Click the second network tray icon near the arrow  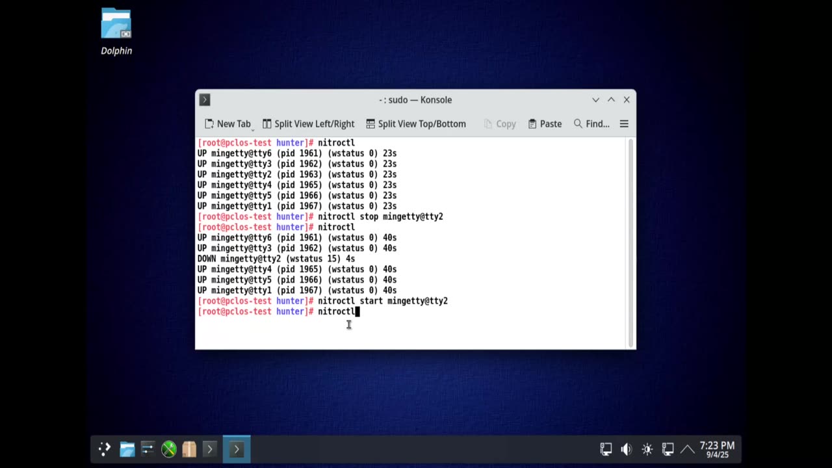[x=668, y=448]
